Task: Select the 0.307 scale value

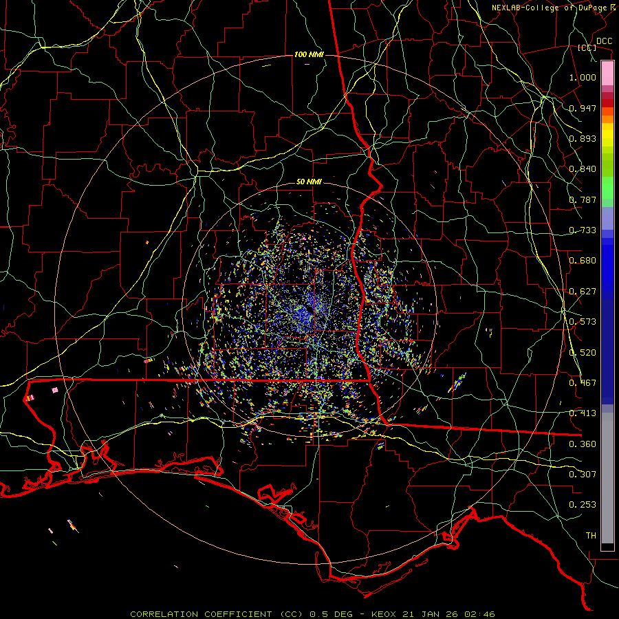Action: (583, 475)
